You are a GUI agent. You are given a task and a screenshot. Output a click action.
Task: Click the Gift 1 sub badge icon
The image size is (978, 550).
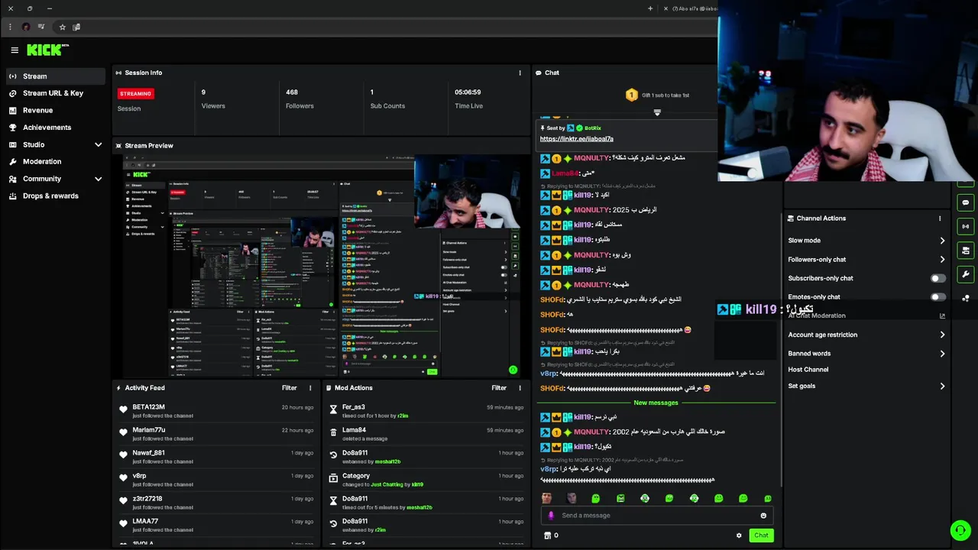pyautogui.click(x=631, y=95)
